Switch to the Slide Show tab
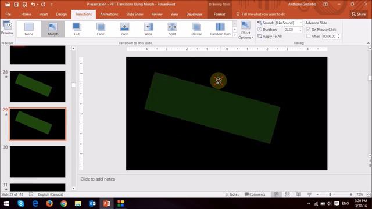This screenshot has height=209, width=372. coord(134,14)
